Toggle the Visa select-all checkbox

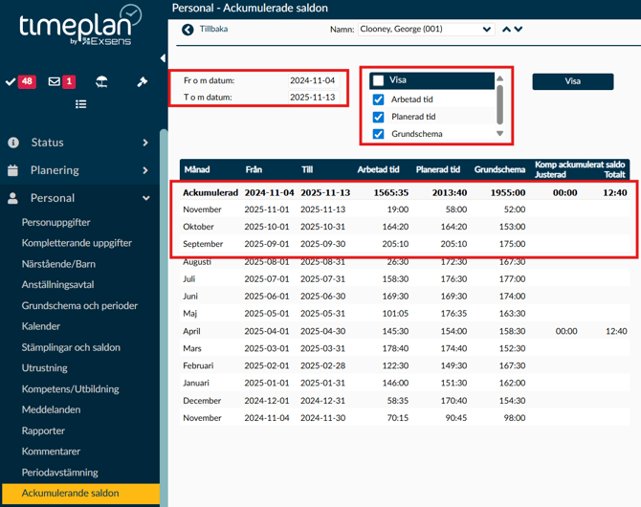[x=379, y=80]
